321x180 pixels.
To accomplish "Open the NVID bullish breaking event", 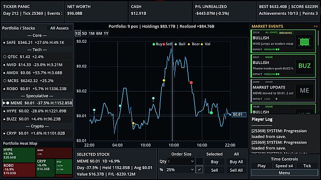I will 283,41.
